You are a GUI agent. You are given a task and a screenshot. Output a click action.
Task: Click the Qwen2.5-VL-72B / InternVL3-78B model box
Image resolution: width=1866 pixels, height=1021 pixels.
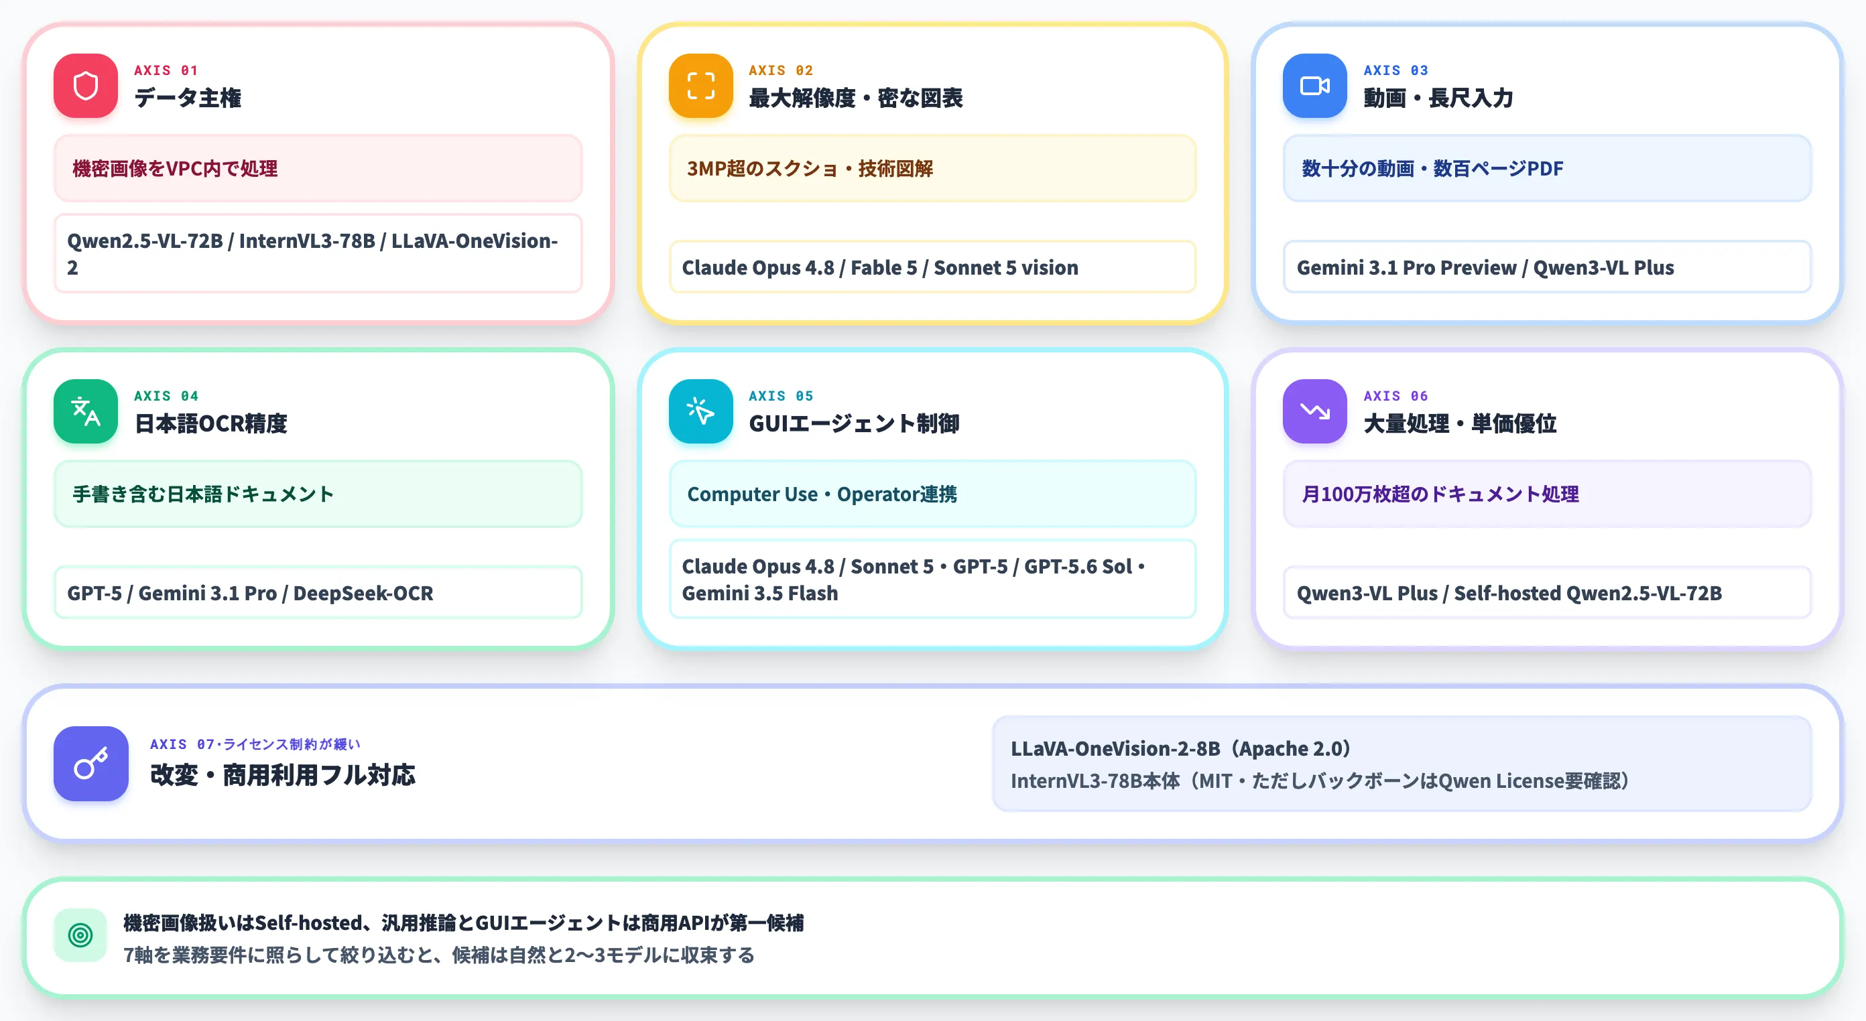coord(318,253)
